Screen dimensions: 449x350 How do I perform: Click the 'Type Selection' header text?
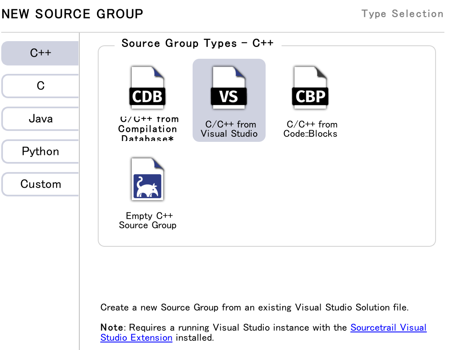pos(402,13)
